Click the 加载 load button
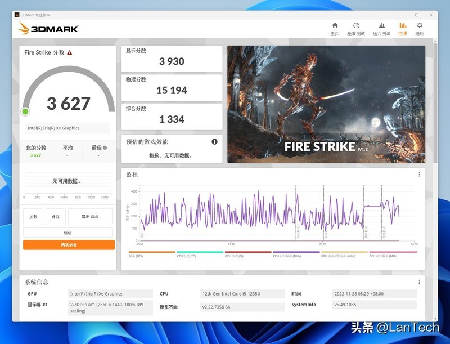The height and width of the screenshot is (344, 450). coord(33,217)
